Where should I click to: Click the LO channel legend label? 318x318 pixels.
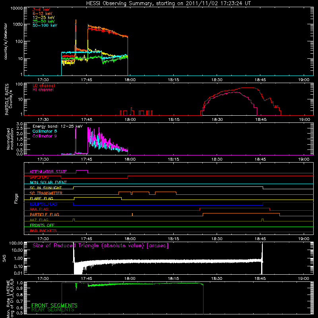[x=44, y=85]
